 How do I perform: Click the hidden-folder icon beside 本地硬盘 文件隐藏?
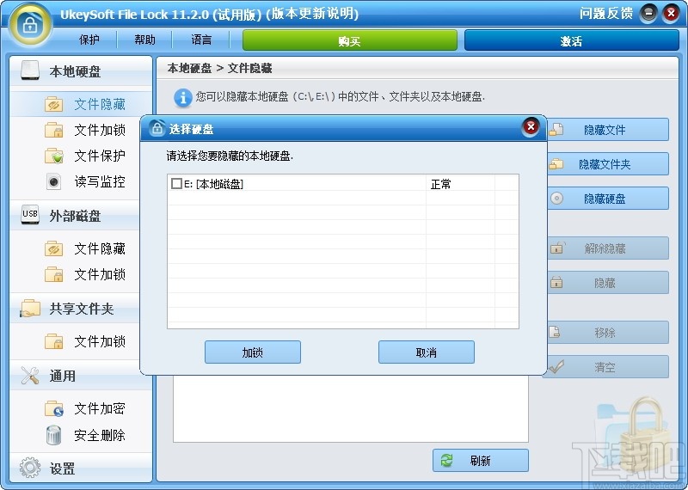53,104
